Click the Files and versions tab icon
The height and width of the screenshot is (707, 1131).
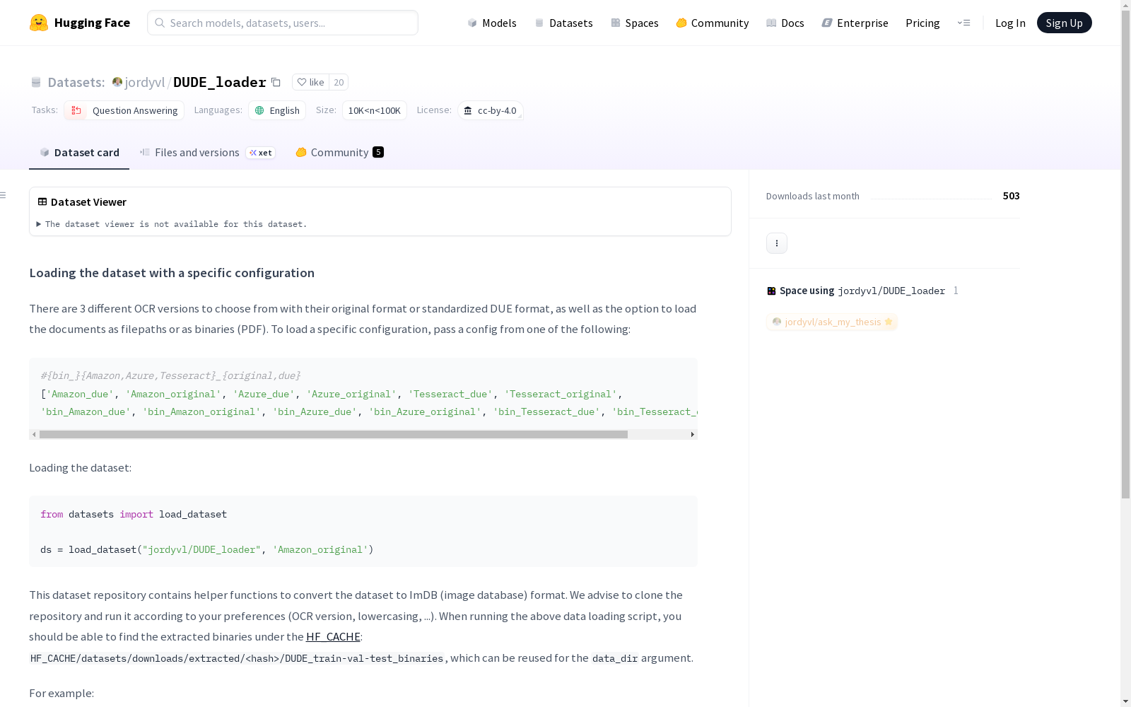[145, 152]
